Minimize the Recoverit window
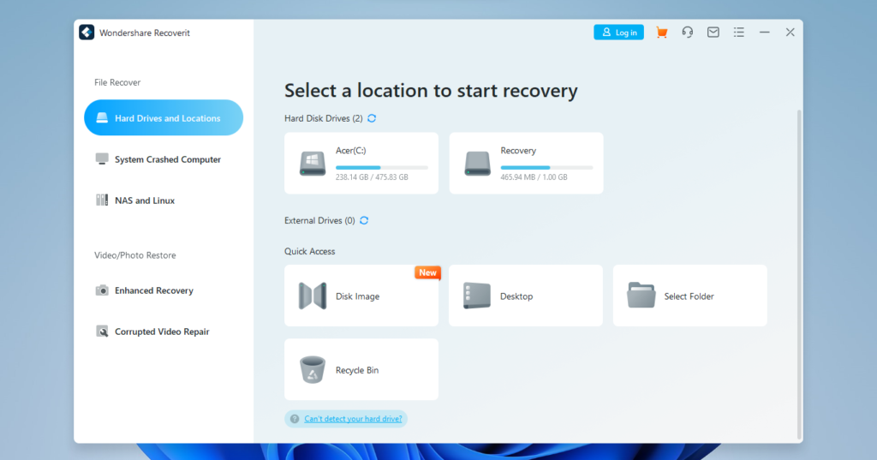The height and width of the screenshot is (460, 877). click(x=765, y=33)
